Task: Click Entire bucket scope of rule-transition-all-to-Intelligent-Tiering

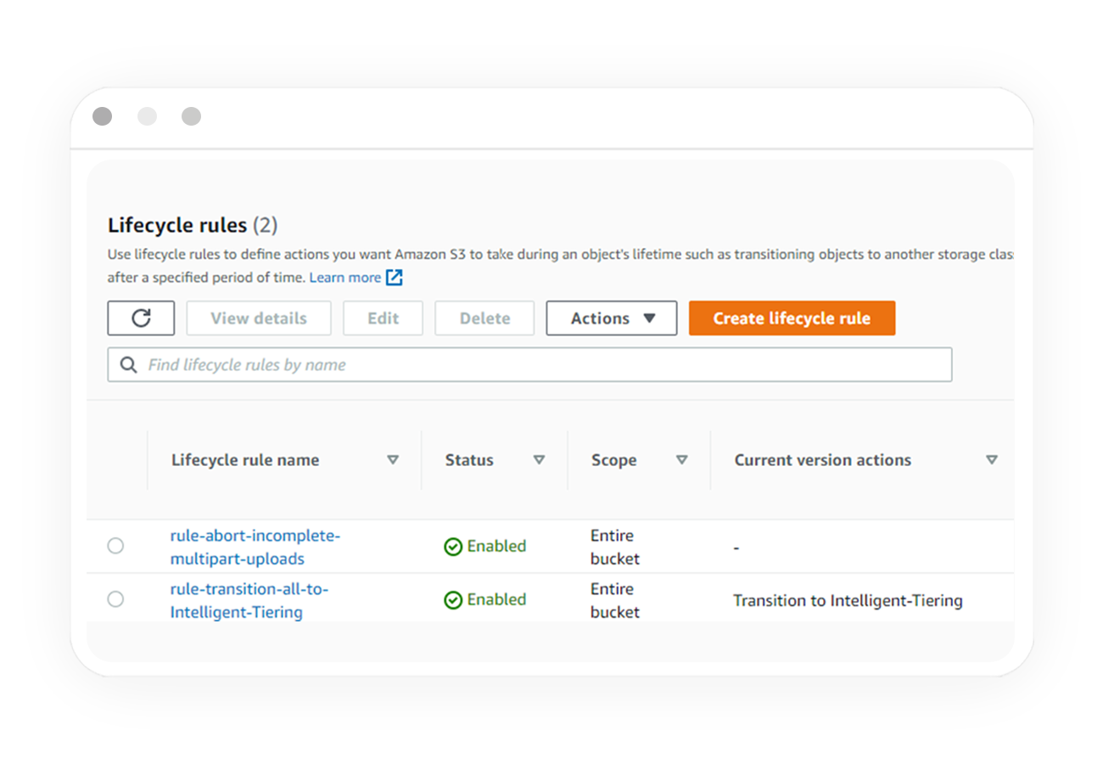Action: point(615,600)
